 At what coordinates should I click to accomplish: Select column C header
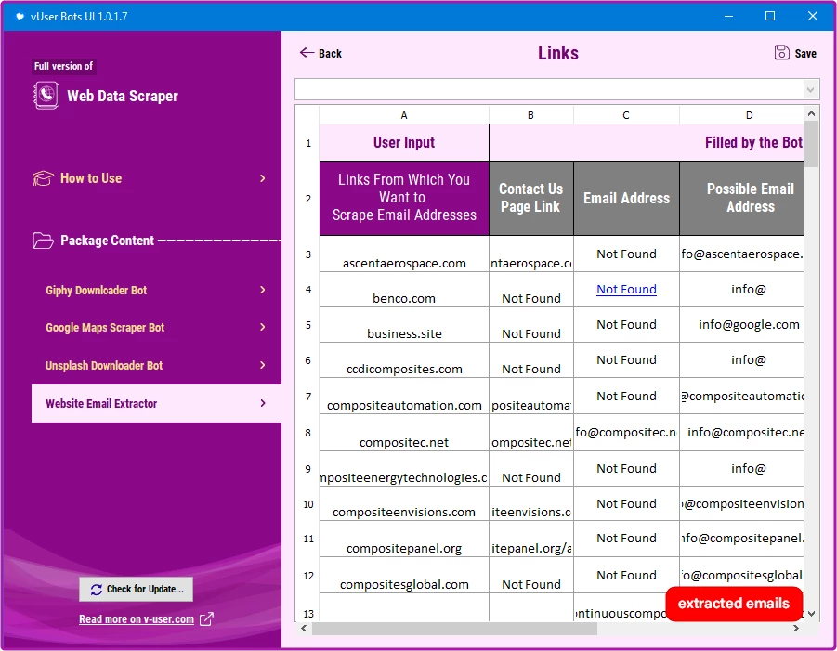(626, 115)
